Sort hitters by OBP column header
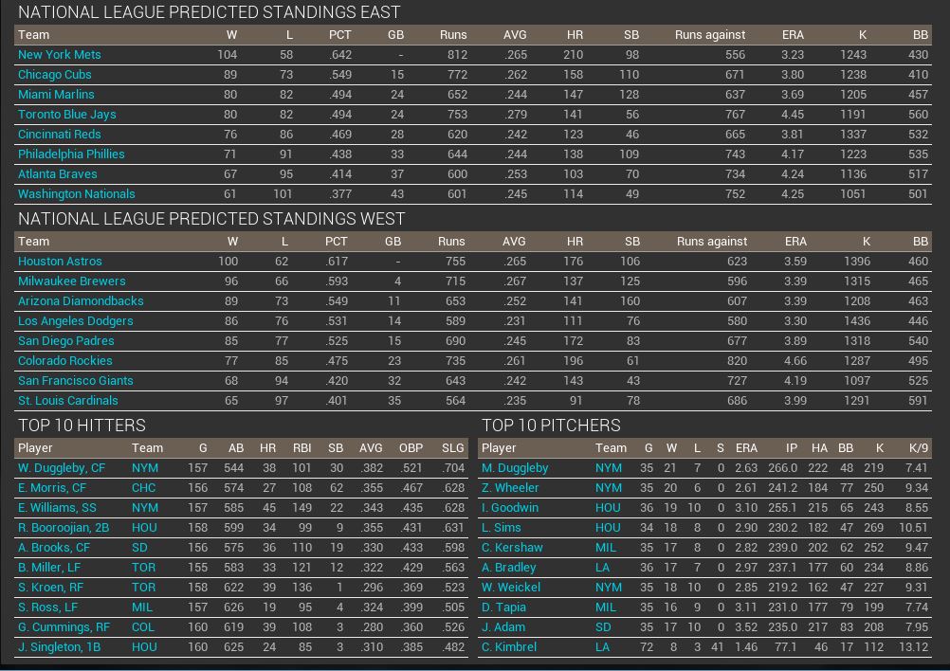This screenshot has width=950, height=671. [411, 448]
